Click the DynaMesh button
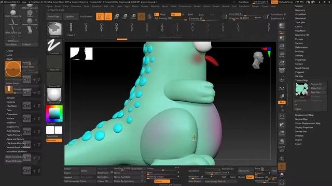 (x=193, y=171)
